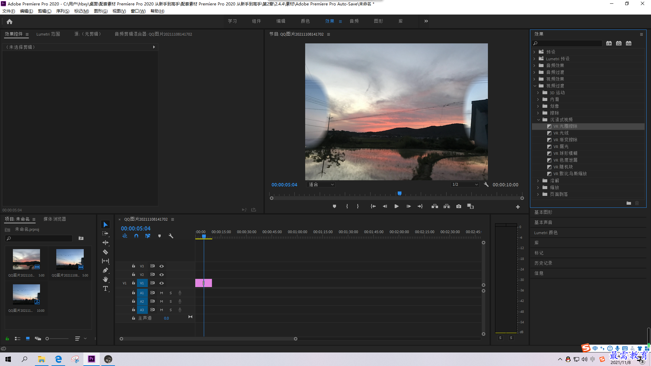The height and width of the screenshot is (366, 651).
Task: Select the Ripple Edit tool
Action: pos(105,243)
